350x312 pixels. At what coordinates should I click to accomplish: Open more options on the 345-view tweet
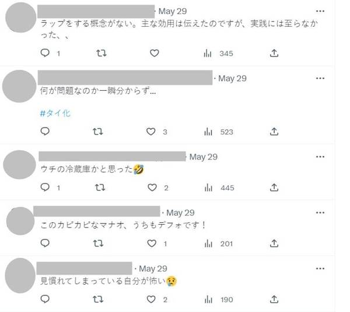tap(320, 11)
